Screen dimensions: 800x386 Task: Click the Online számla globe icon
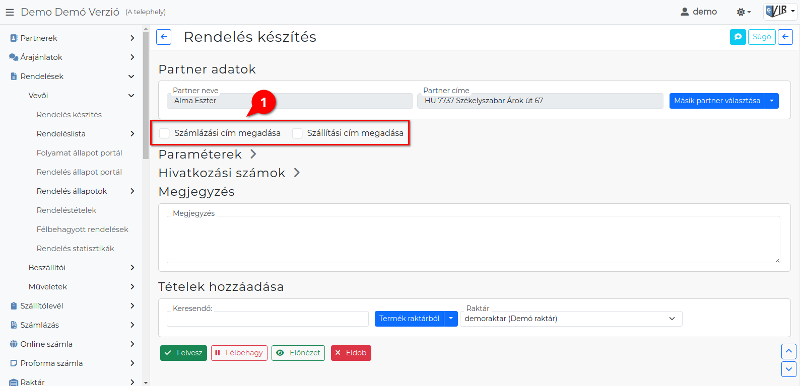(14, 344)
